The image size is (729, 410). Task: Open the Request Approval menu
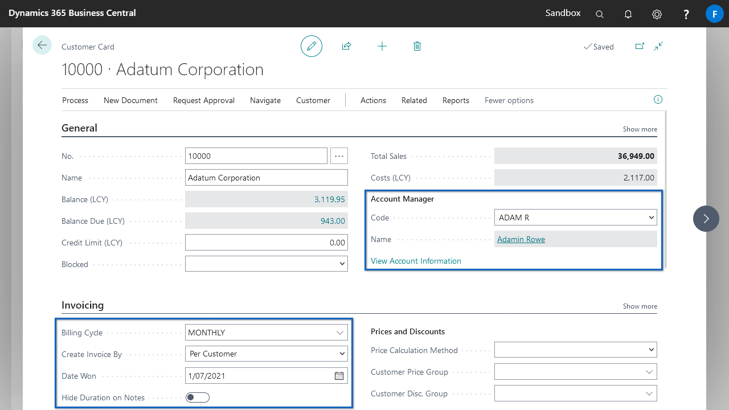click(204, 100)
